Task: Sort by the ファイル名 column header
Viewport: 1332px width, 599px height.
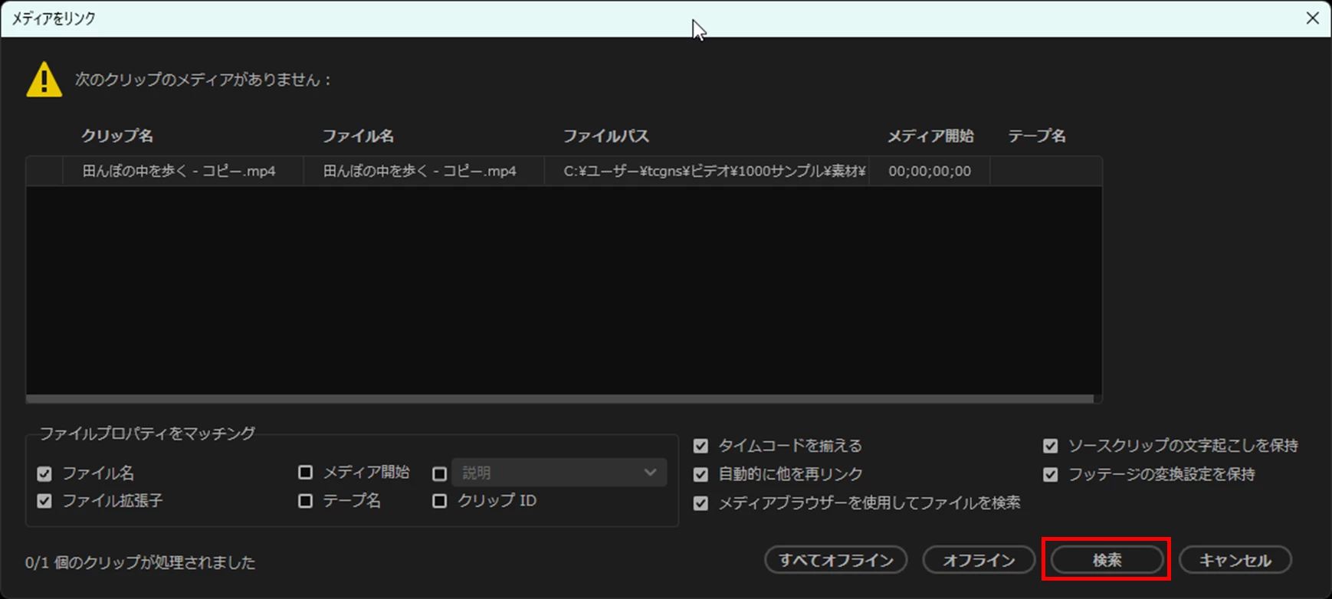Action: tap(358, 136)
